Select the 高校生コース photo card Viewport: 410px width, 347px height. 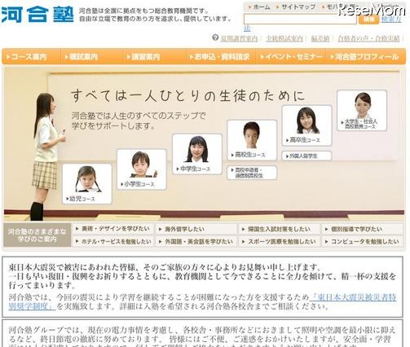(x=252, y=140)
